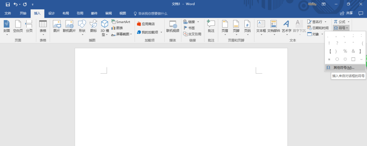Viewport: 367px width, 146px height.
Task: Open WordArt (艺术字) styles
Action: click(x=286, y=27)
